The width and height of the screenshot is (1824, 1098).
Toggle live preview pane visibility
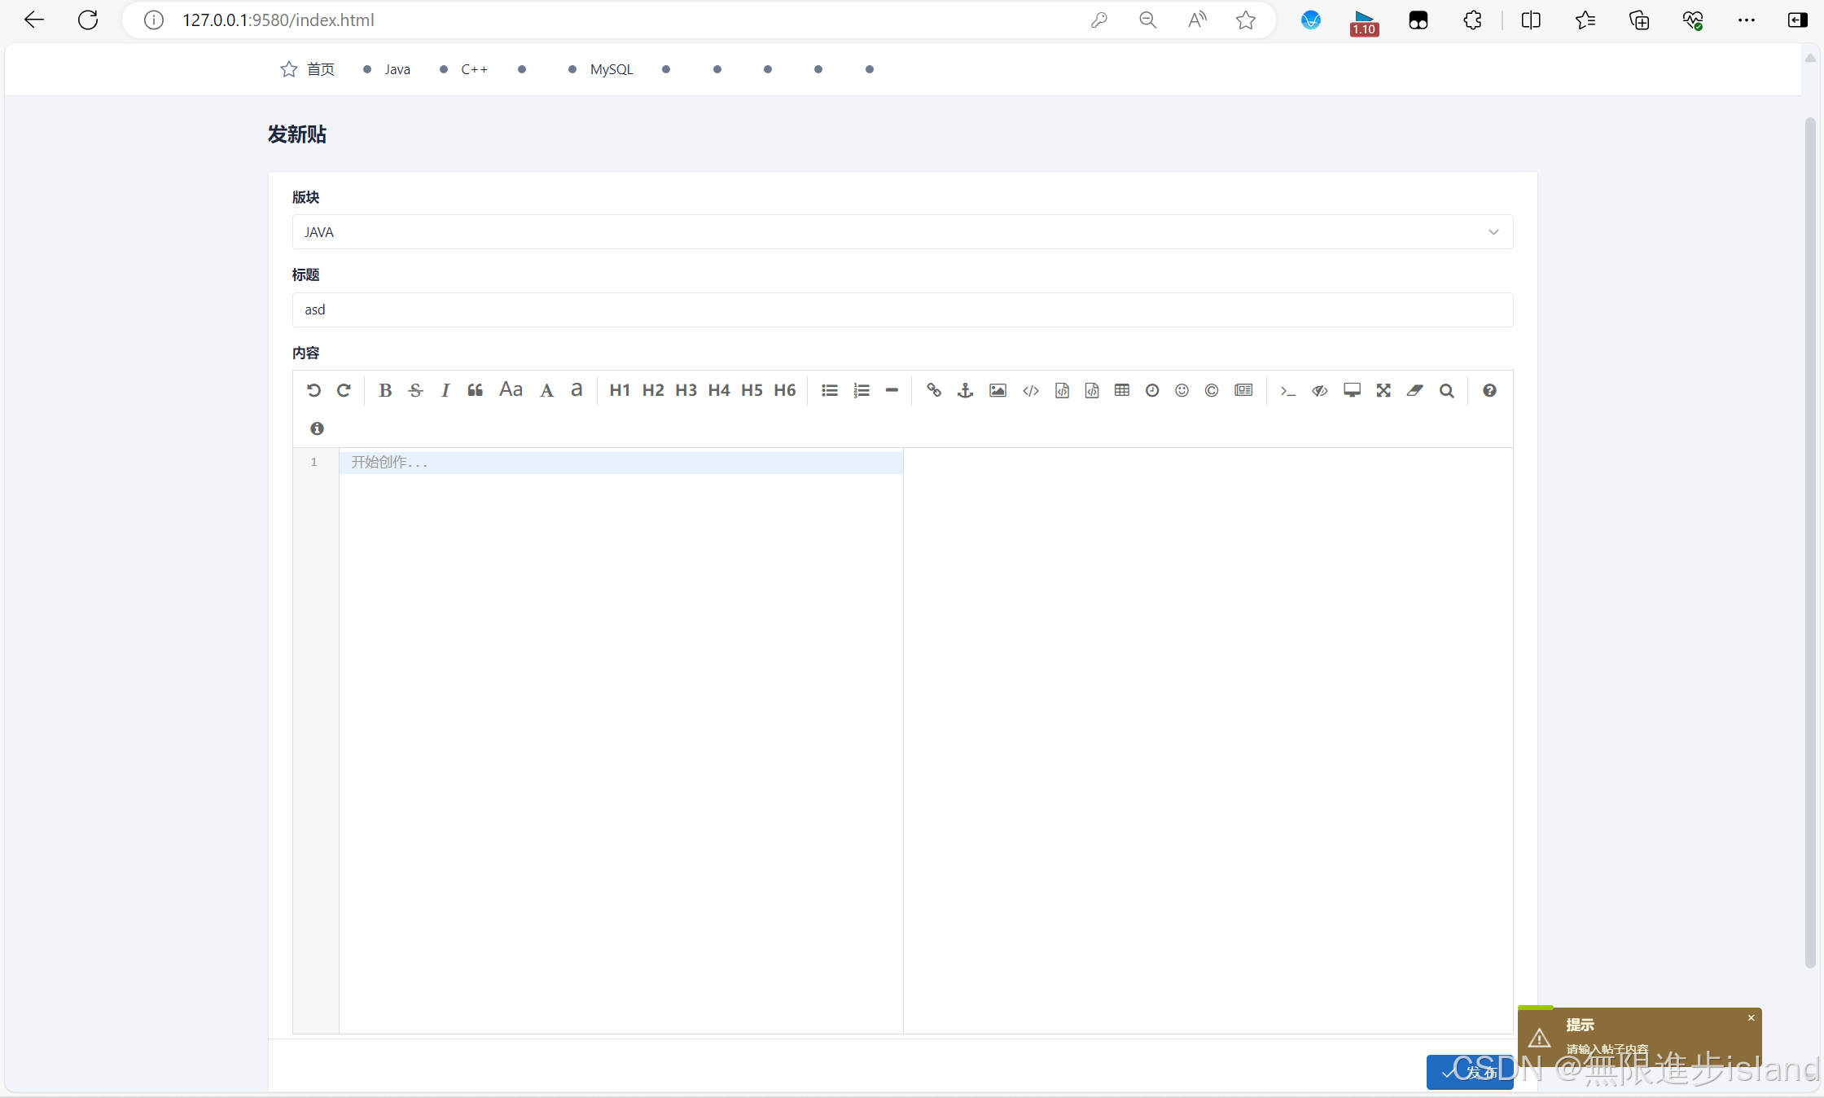1320,391
